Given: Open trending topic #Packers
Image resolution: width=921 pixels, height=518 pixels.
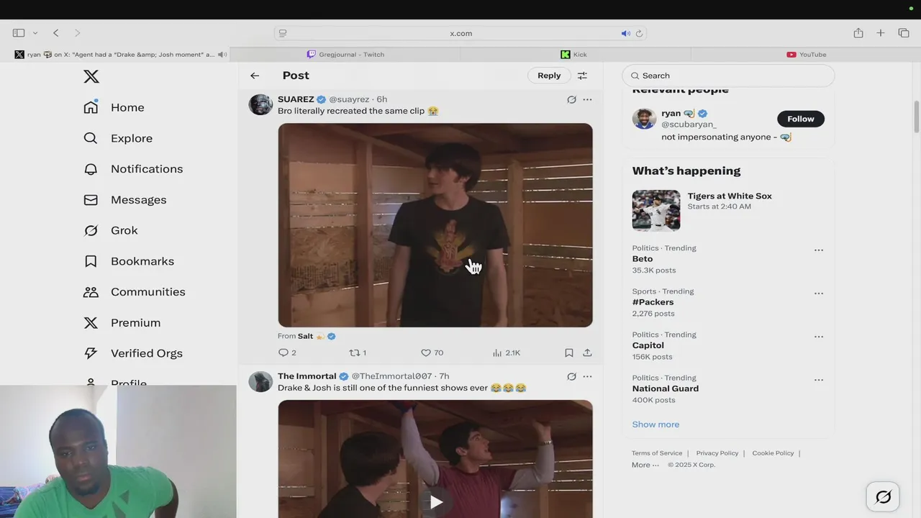Looking at the screenshot, I should [x=653, y=302].
